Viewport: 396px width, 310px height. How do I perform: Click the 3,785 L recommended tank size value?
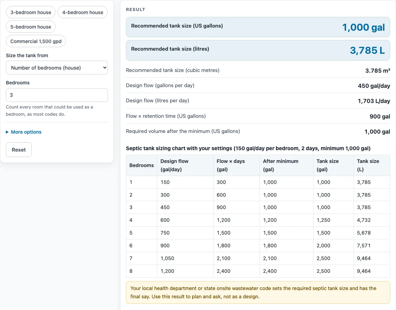[x=367, y=50]
